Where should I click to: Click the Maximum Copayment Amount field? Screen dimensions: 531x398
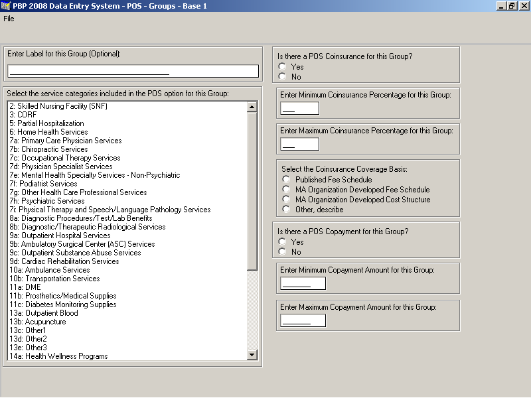tap(303, 320)
